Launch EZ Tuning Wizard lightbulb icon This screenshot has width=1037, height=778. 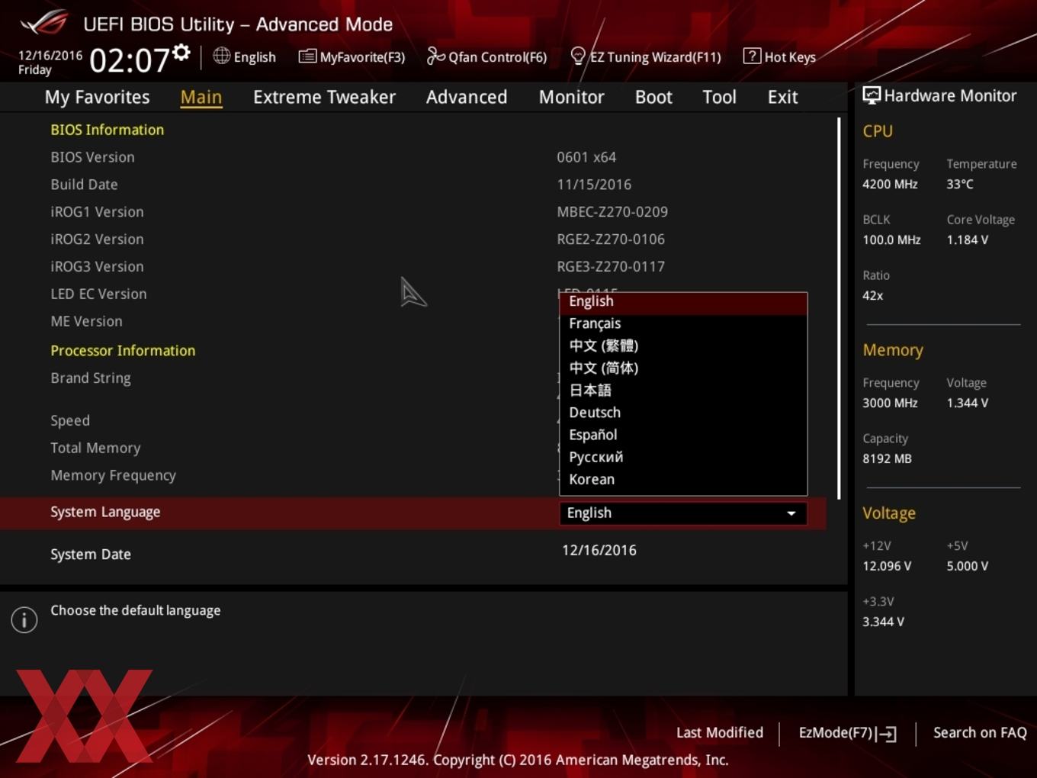tap(578, 56)
